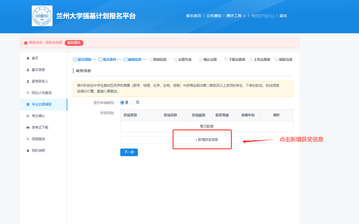Click the search icon for 招生计划查询
This screenshot has height=224, width=359.
coord(28,93)
